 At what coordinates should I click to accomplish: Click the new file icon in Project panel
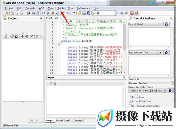(6, 36)
